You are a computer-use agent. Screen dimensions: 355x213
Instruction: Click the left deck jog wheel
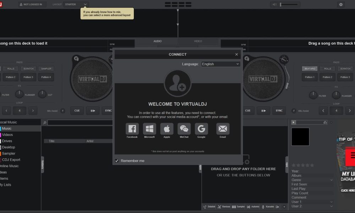[92, 79]
